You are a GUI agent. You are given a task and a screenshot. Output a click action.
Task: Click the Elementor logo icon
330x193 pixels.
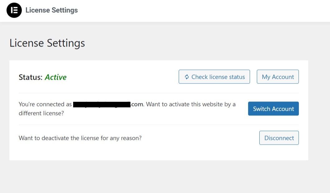[x=14, y=10]
